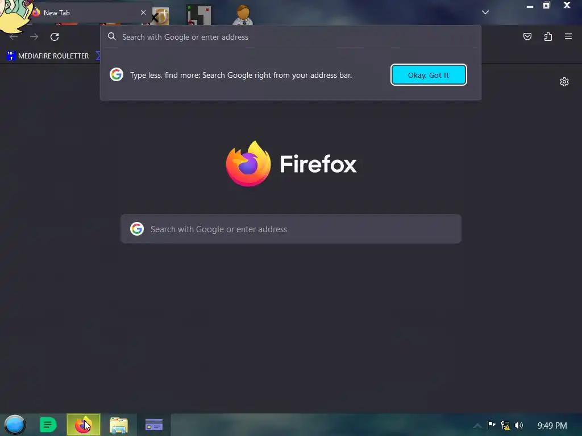Click the 9:49 PM taskbar clock

[552, 425]
